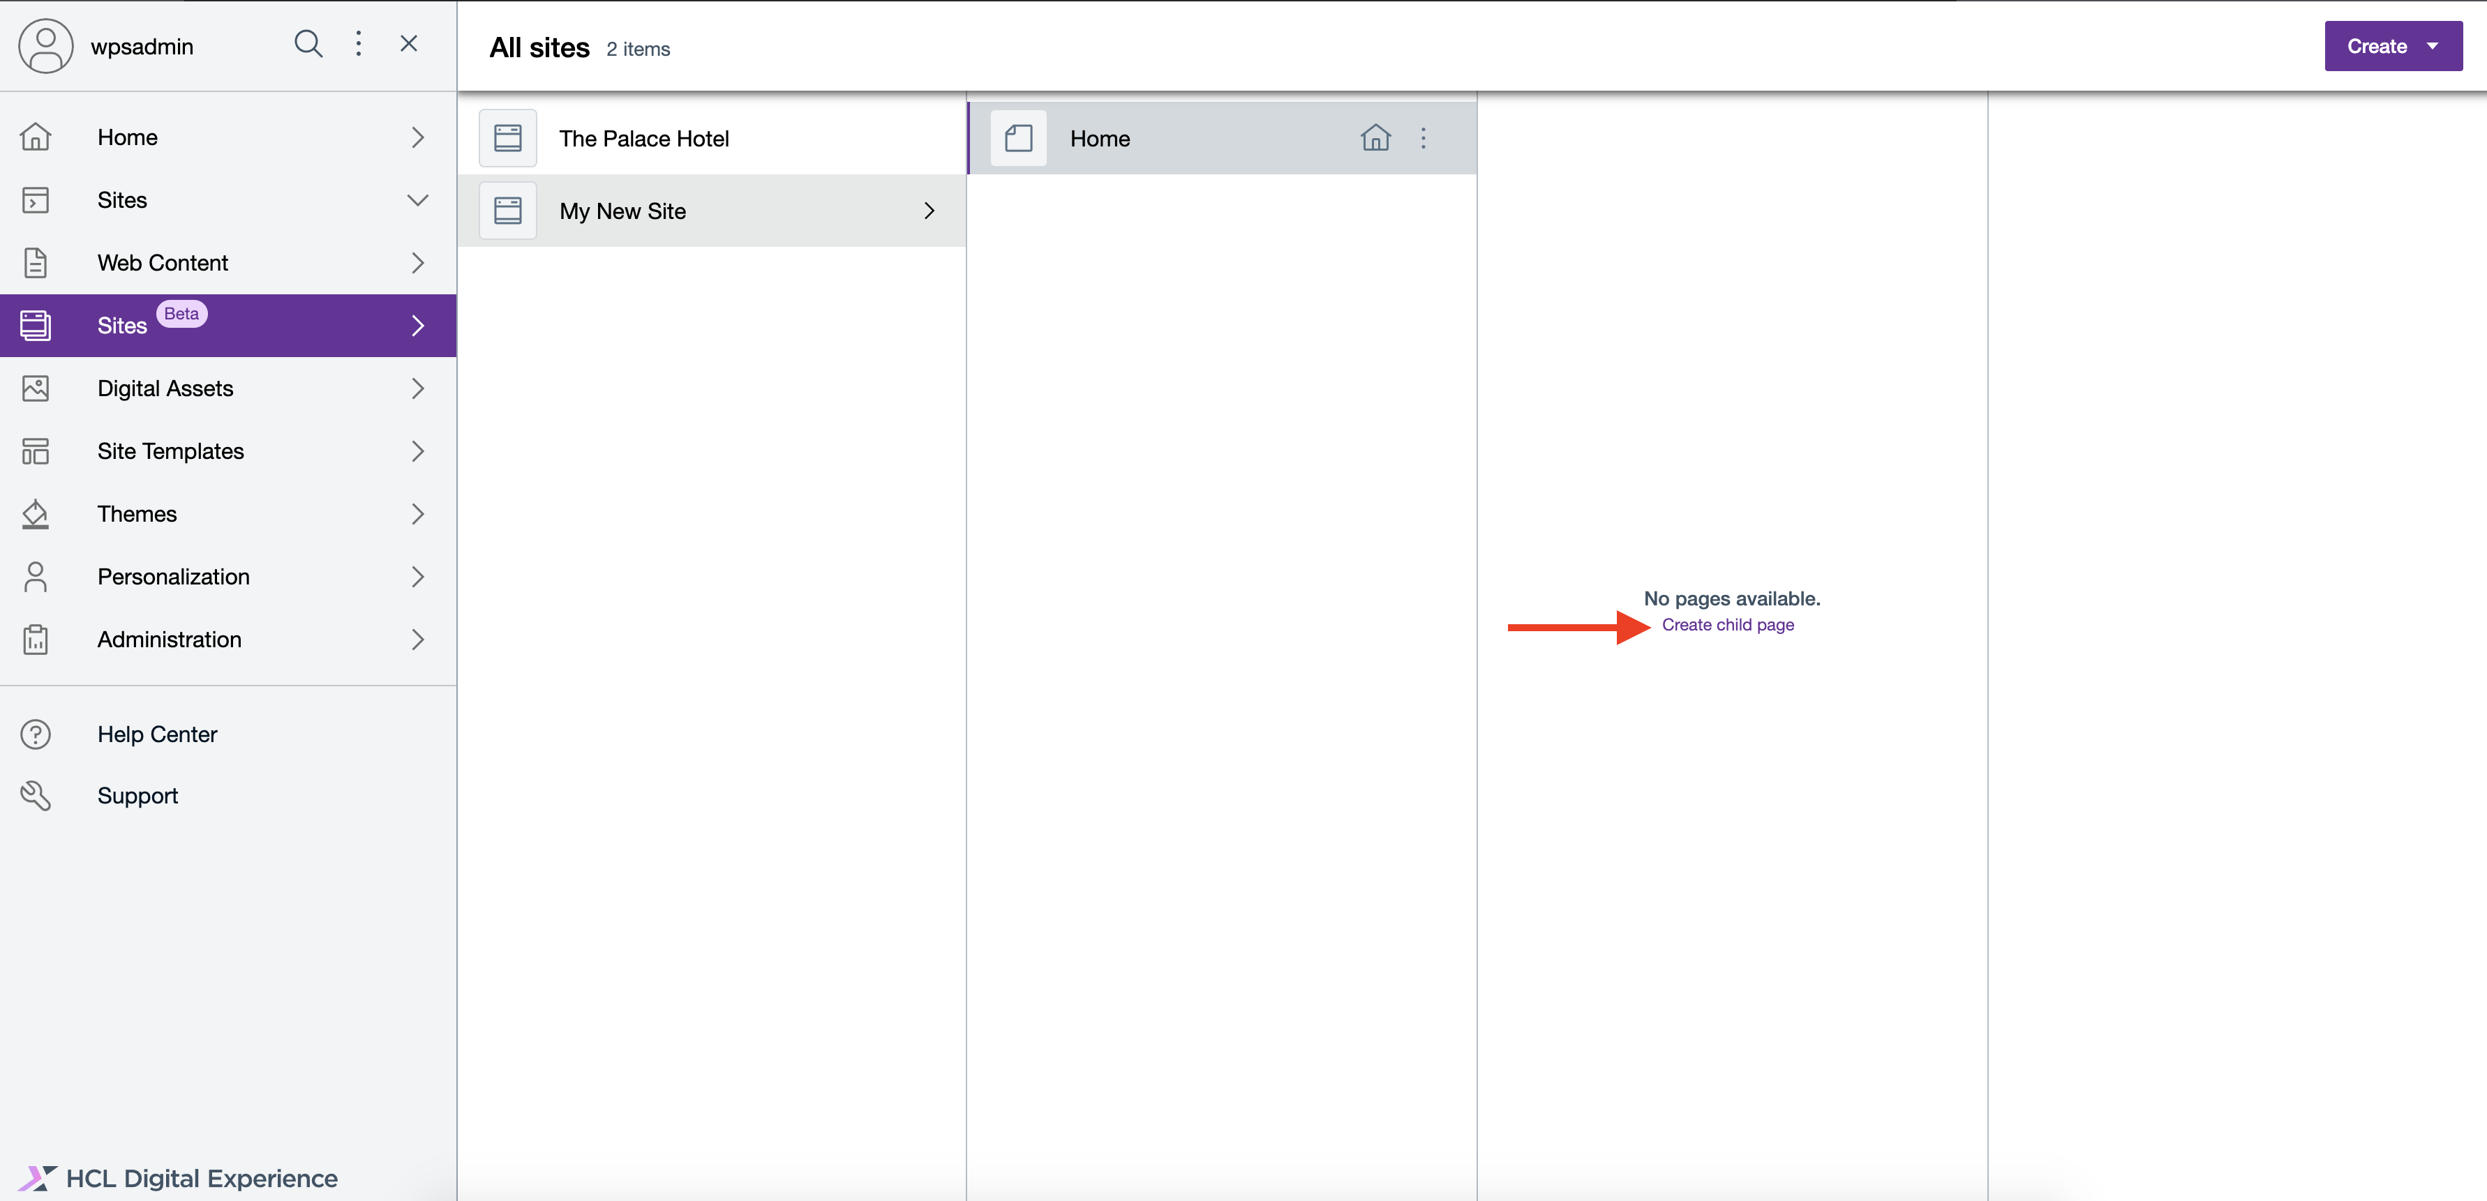2487x1201 pixels.
Task: Open the vertical dots menu beside wpsadmin
Action: pyautogui.click(x=358, y=45)
